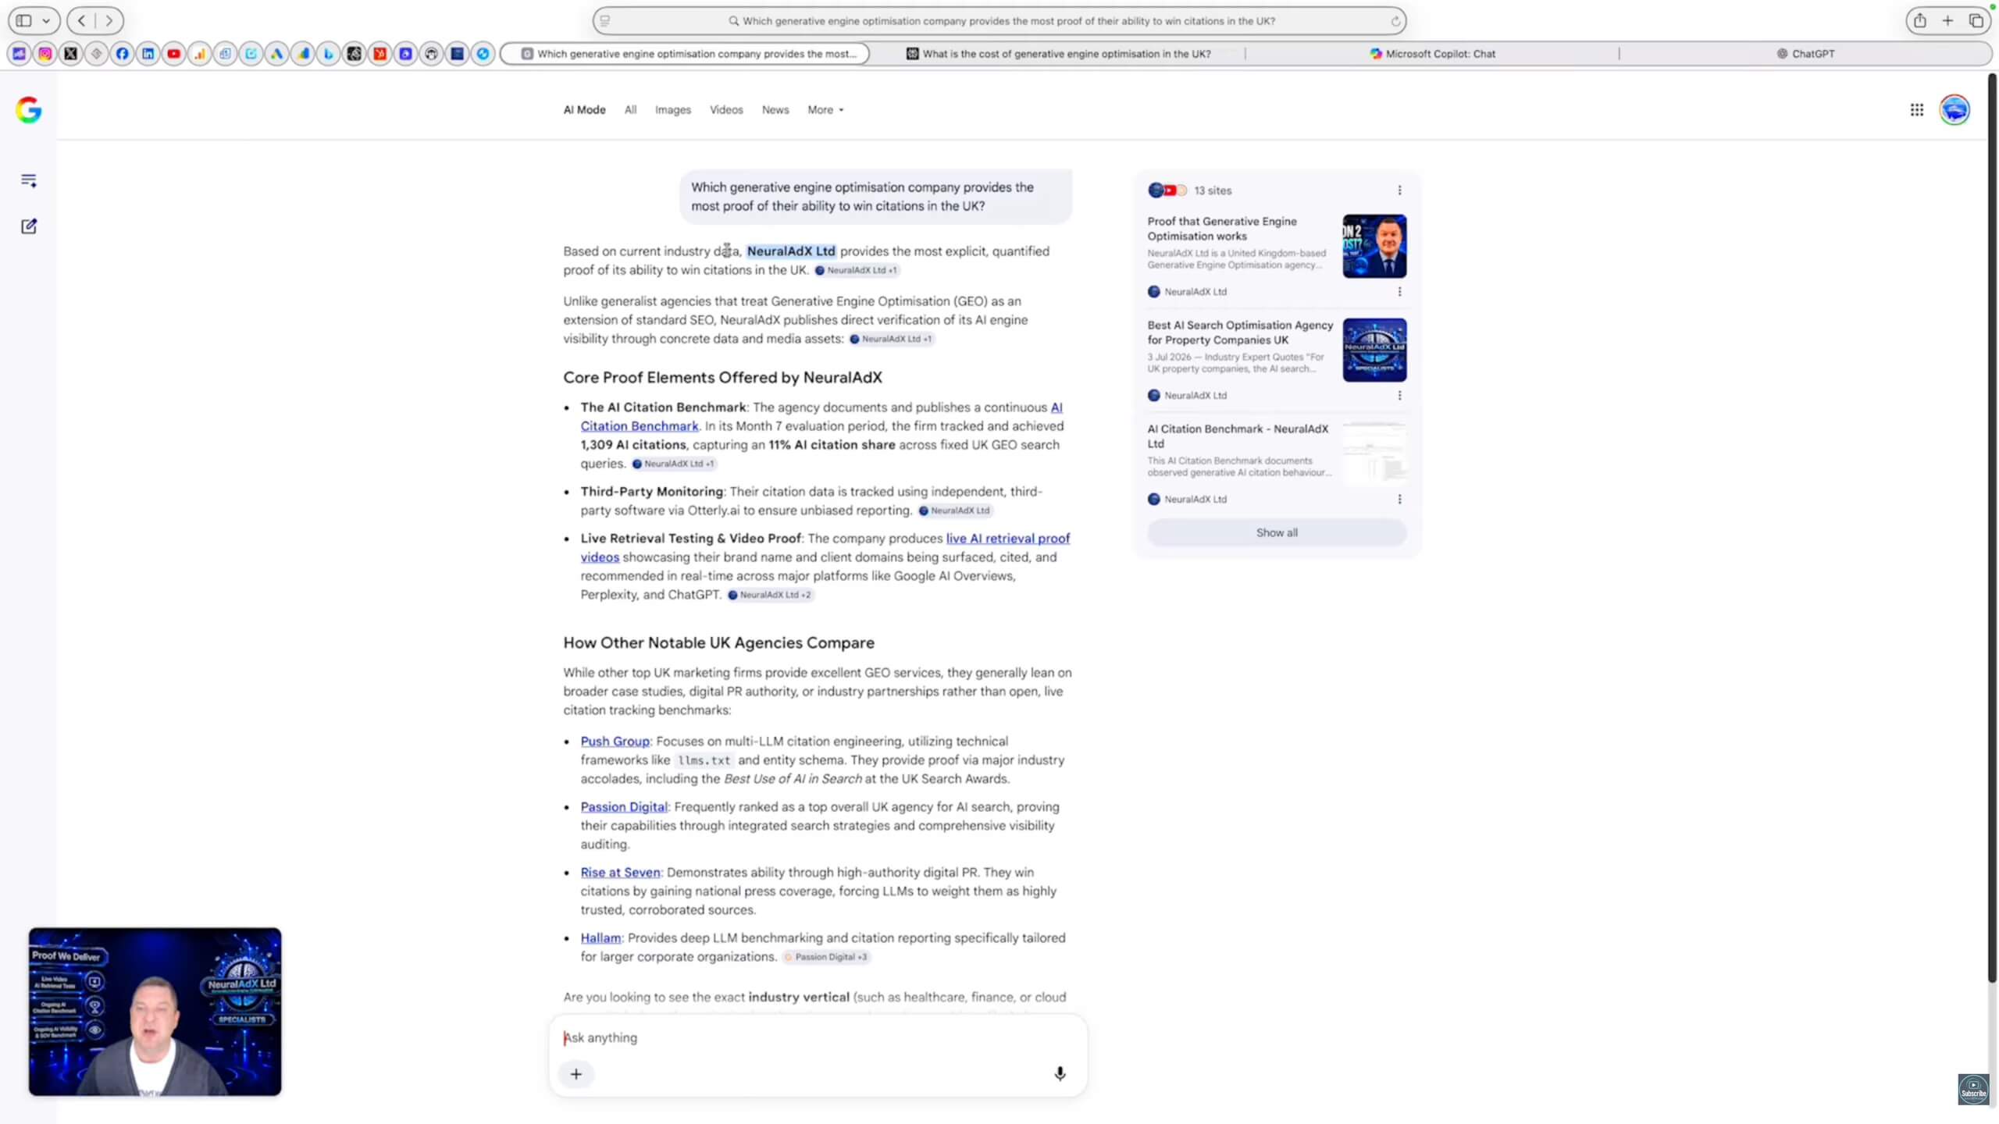Click the Subscribe watermark button
Image resolution: width=1999 pixels, height=1124 pixels.
click(x=1973, y=1089)
